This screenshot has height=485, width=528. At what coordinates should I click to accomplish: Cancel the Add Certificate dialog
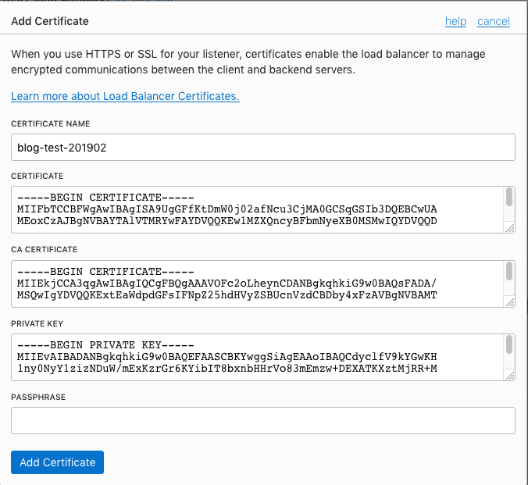tap(494, 21)
